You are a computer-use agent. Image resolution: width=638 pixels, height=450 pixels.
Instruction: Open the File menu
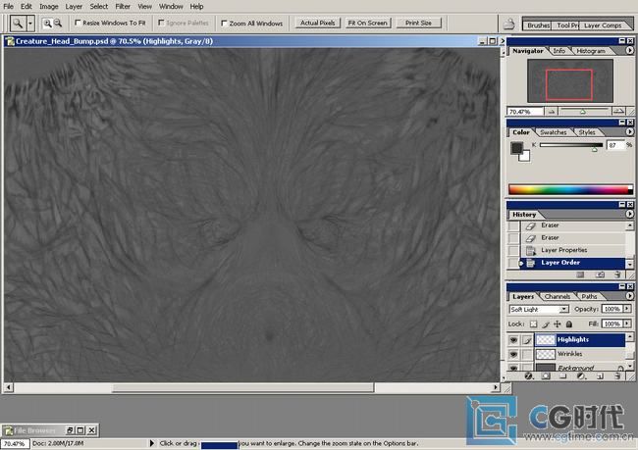pos(8,7)
